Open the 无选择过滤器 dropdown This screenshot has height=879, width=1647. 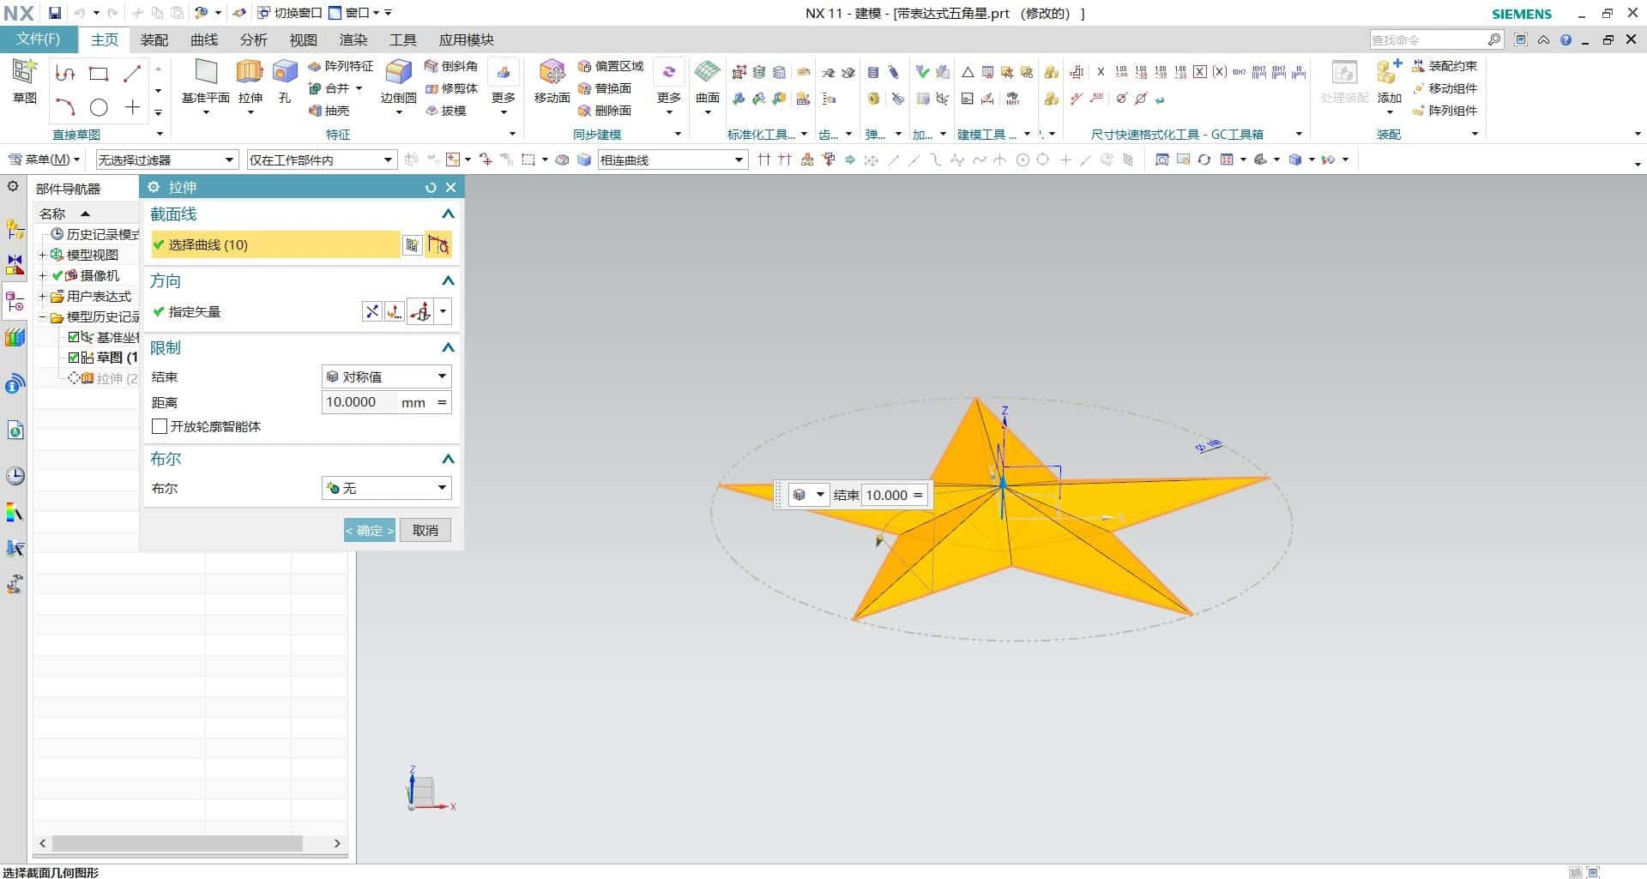tap(166, 160)
